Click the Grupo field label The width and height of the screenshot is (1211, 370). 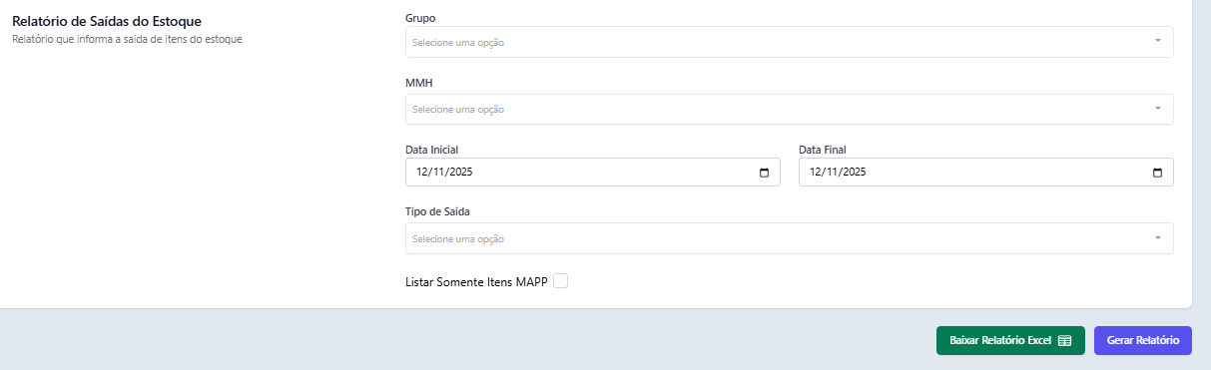point(420,18)
